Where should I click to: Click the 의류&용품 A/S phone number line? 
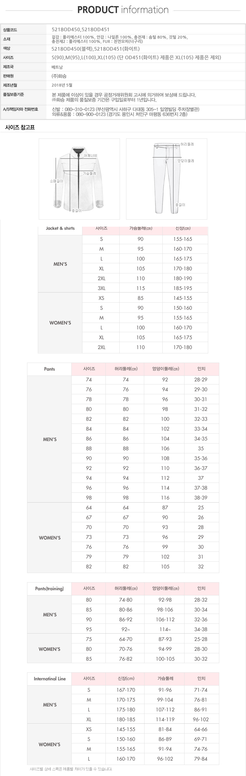coord(119,114)
